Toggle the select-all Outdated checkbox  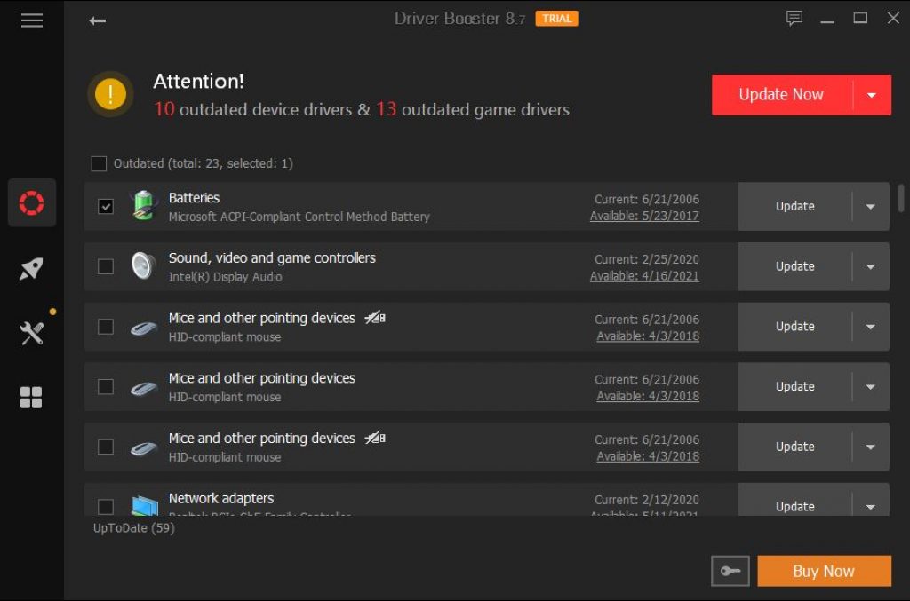[x=99, y=163]
